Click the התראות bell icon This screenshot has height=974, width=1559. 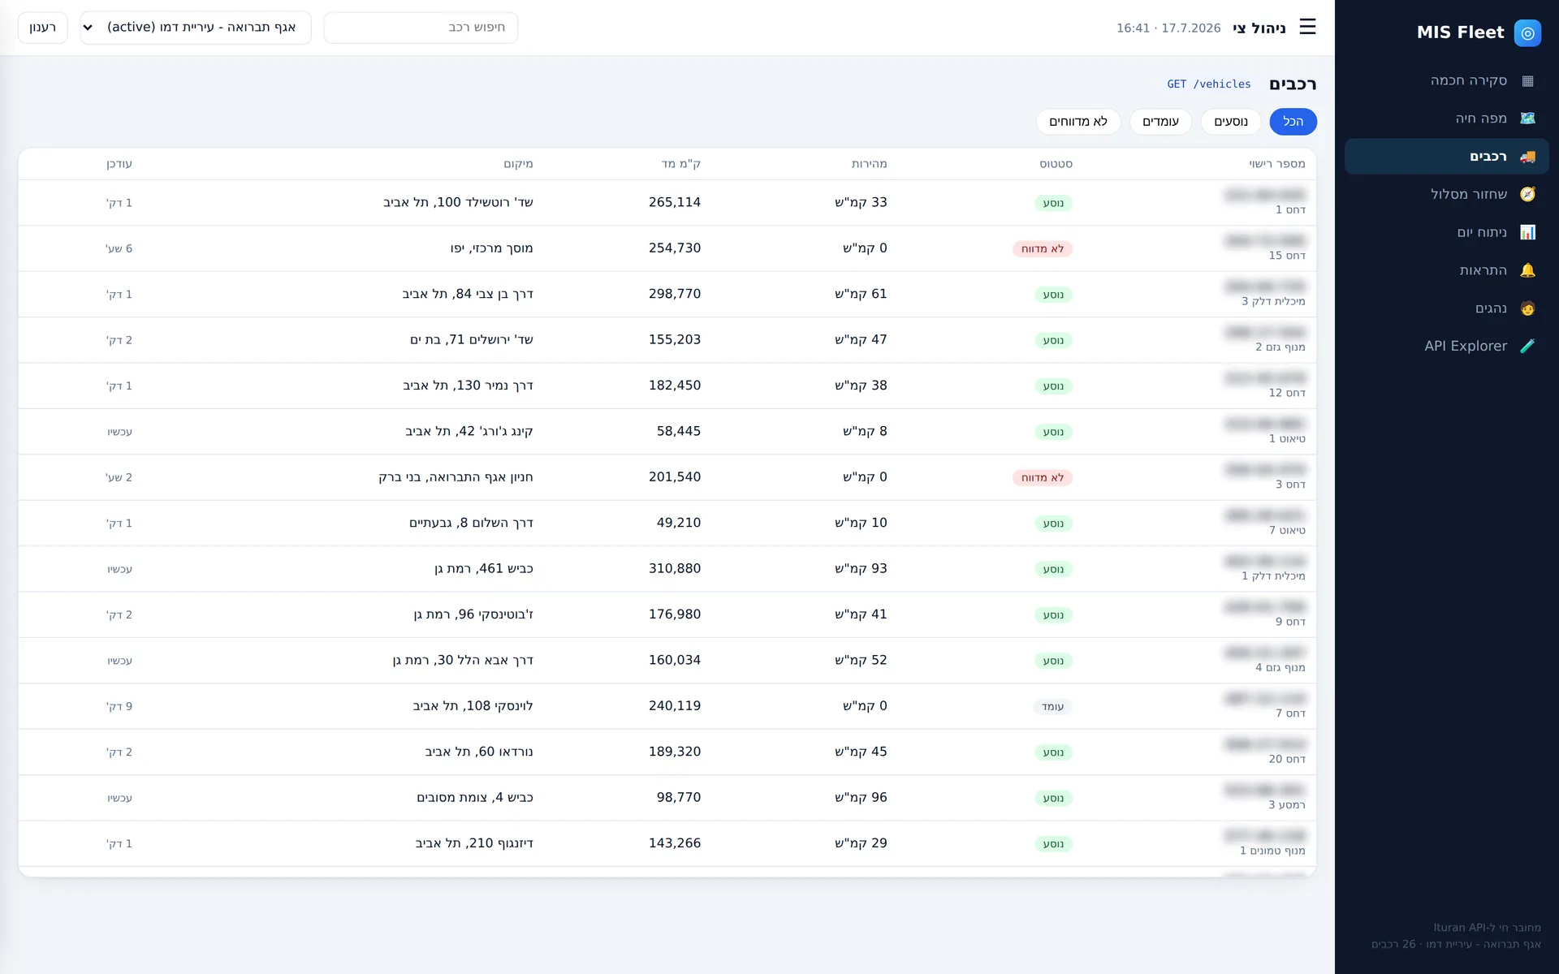tap(1527, 270)
